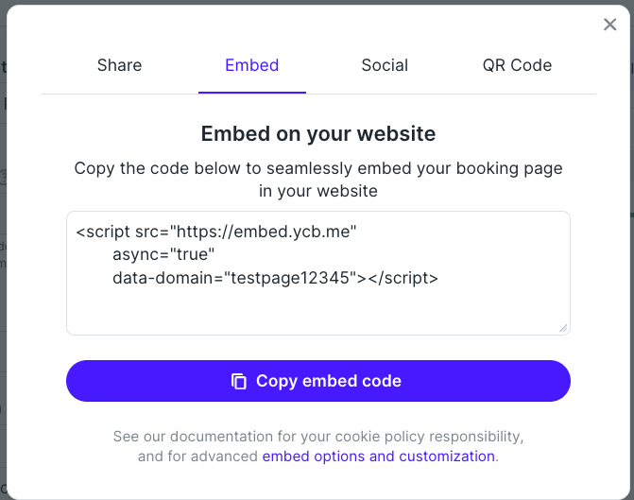
Task: Click the Copy embed code button label
Action: [329, 381]
